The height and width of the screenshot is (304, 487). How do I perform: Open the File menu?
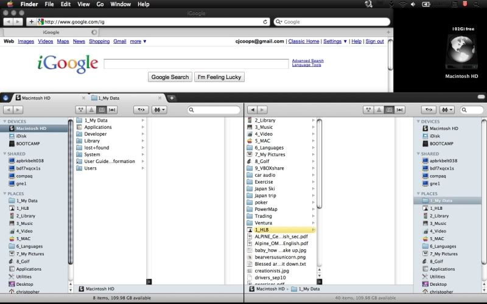pyautogui.click(x=49, y=4)
